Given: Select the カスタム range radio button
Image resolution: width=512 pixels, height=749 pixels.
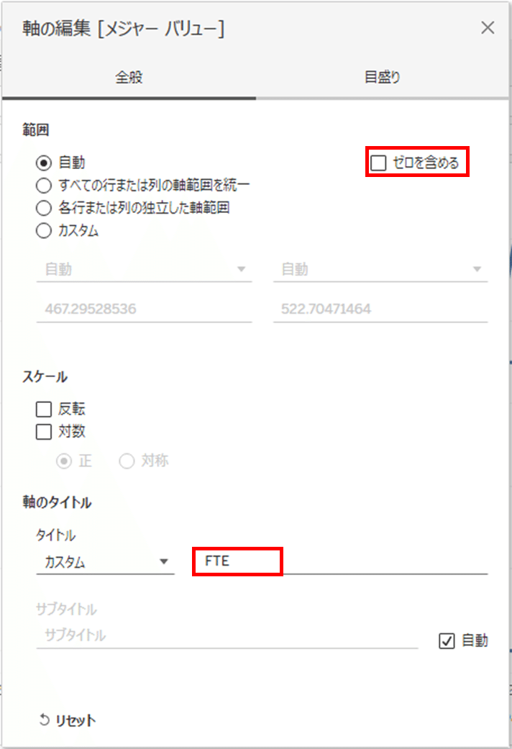Looking at the screenshot, I should tap(44, 231).
